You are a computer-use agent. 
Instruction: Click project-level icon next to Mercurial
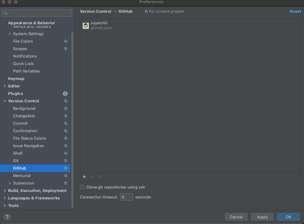(x=66, y=176)
